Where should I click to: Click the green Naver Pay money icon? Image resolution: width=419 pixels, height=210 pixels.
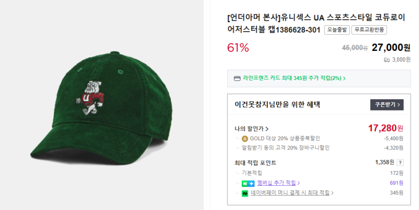coord(245,193)
